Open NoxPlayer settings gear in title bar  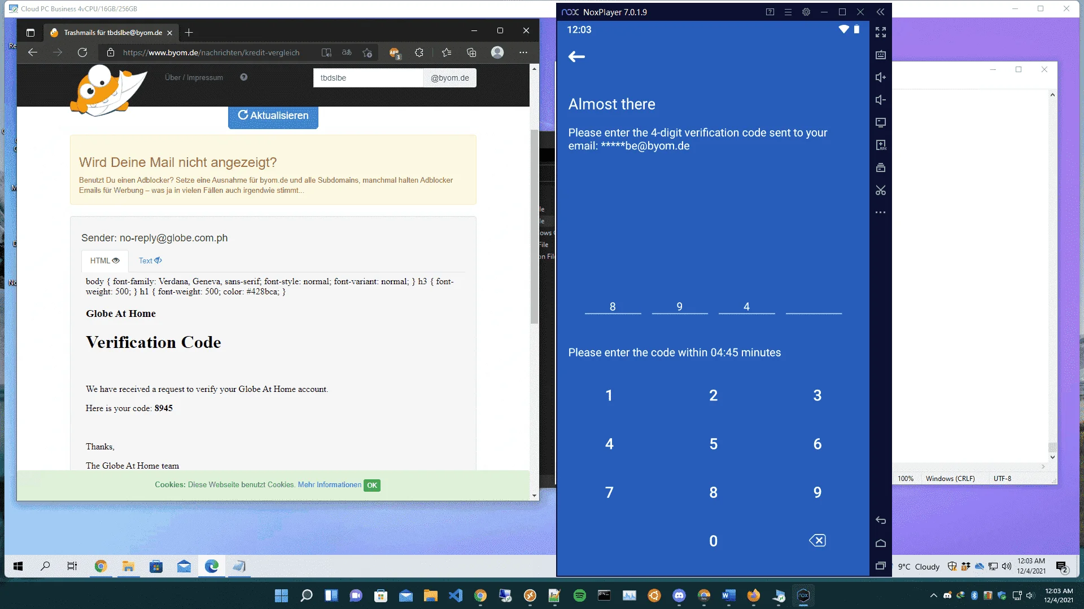[806, 12]
